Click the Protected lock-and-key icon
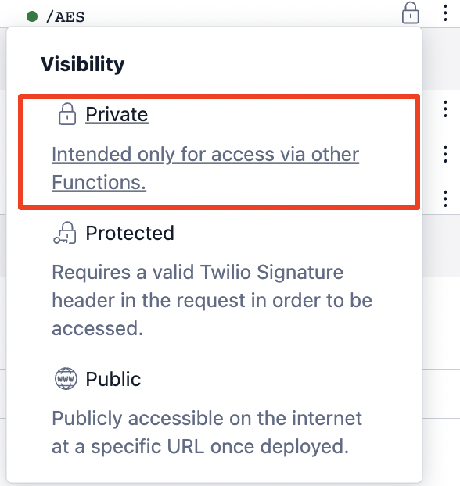Screen dimensions: 460x486 65,233
